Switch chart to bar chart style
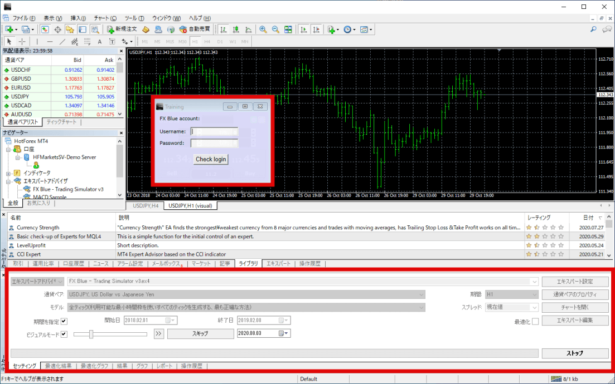Screen dimensions: 615x384 click(223, 29)
